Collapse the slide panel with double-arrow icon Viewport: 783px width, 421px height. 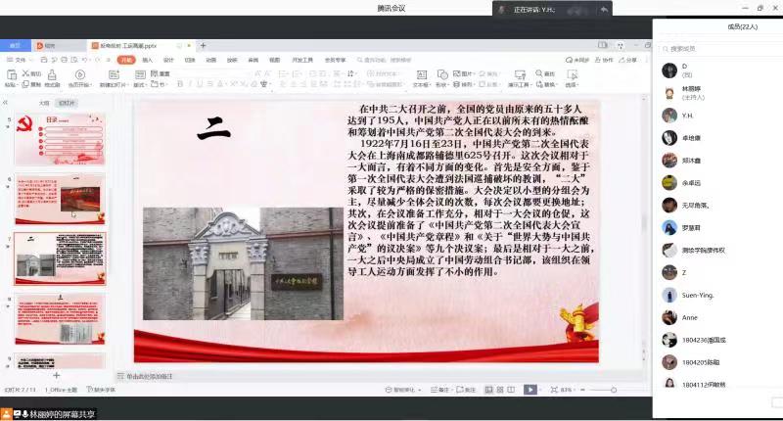(7, 101)
